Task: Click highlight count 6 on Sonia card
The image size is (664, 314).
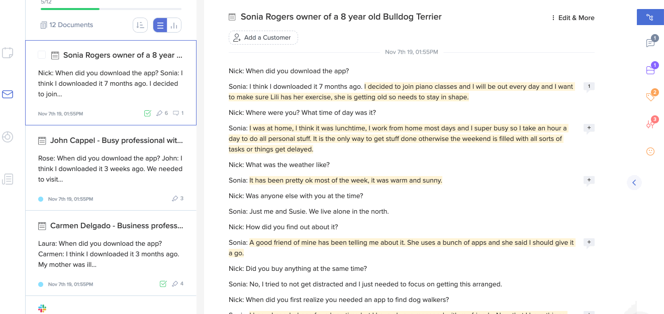Action: [162, 113]
